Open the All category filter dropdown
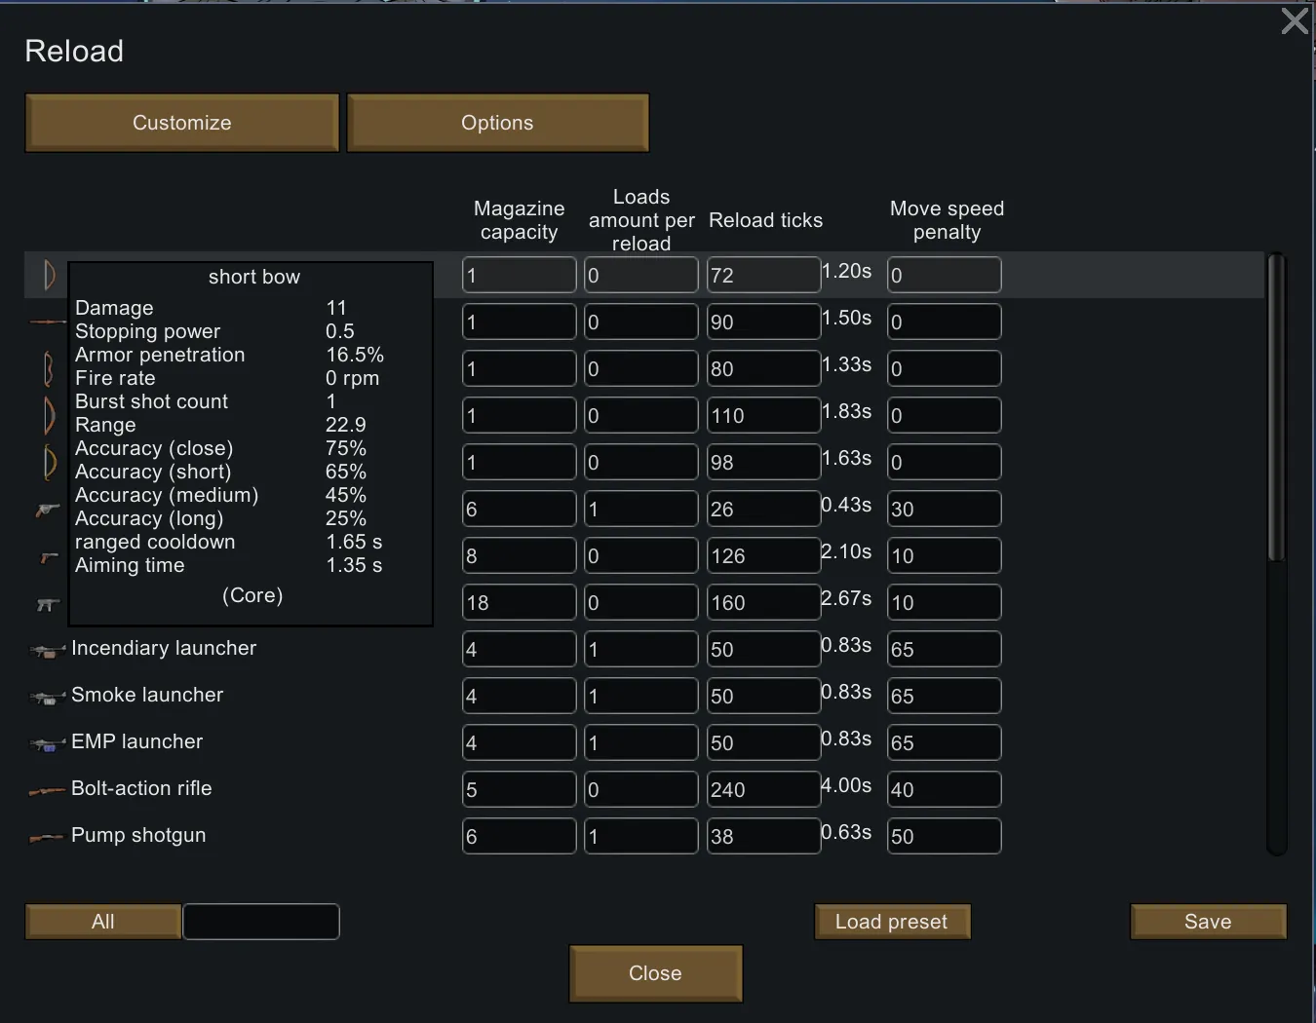This screenshot has height=1023, width=1316. click(x=103, y=922)
